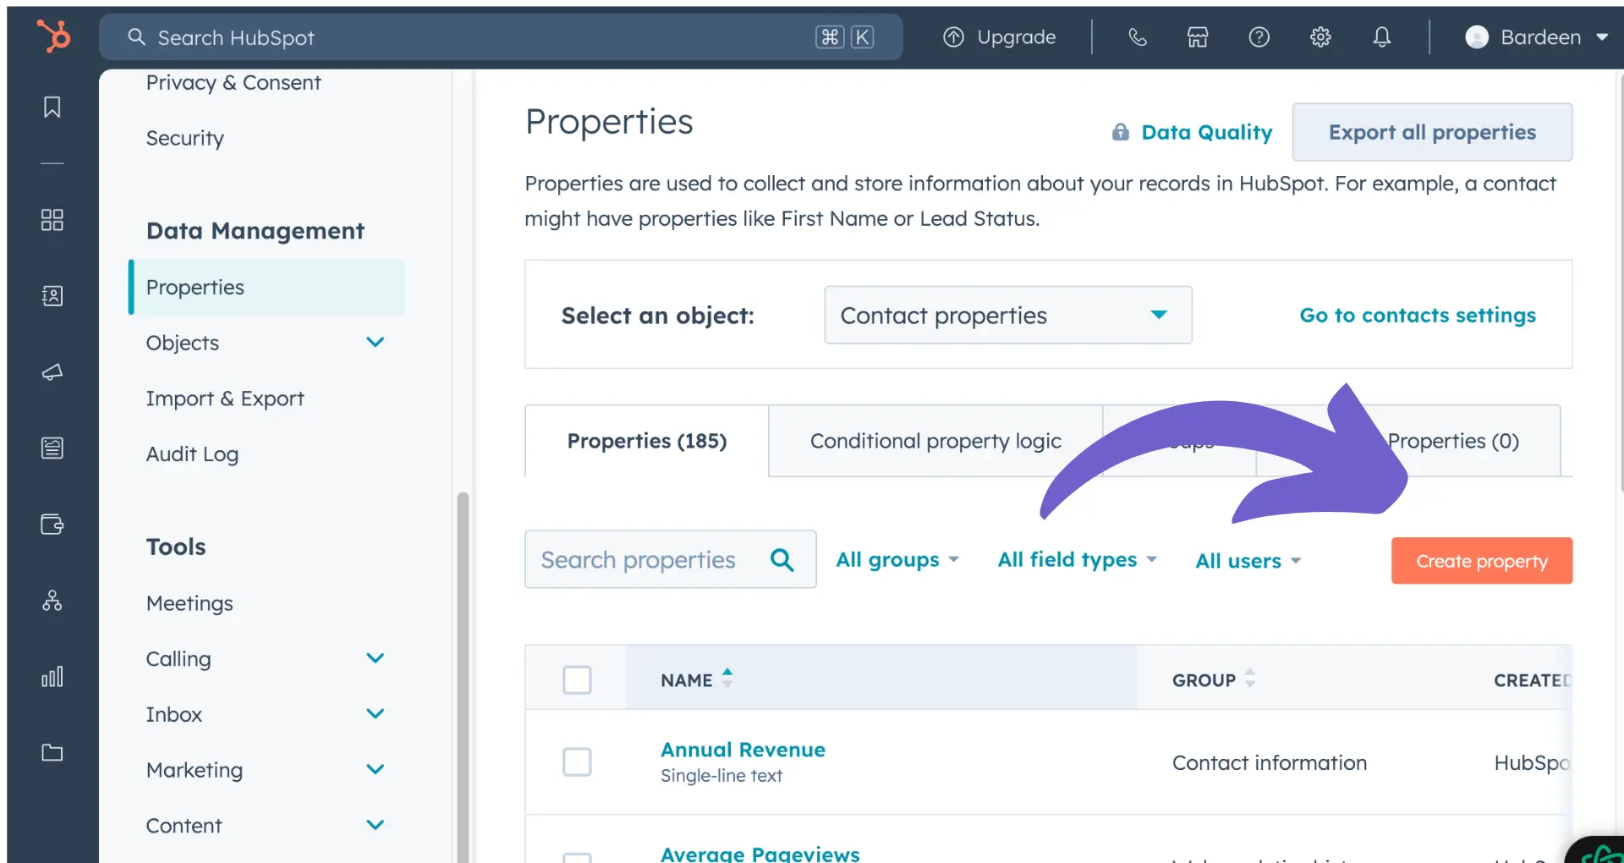Switch to Properties (0) tab
Viewport: 1624px width, 863px height.
[1452, 441]
